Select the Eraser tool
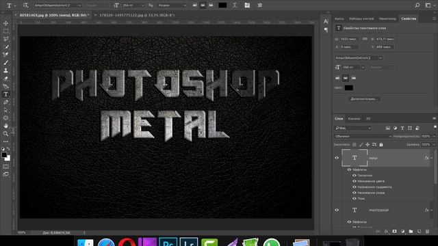This screenshot has width=438, height=246. [6, 79]
